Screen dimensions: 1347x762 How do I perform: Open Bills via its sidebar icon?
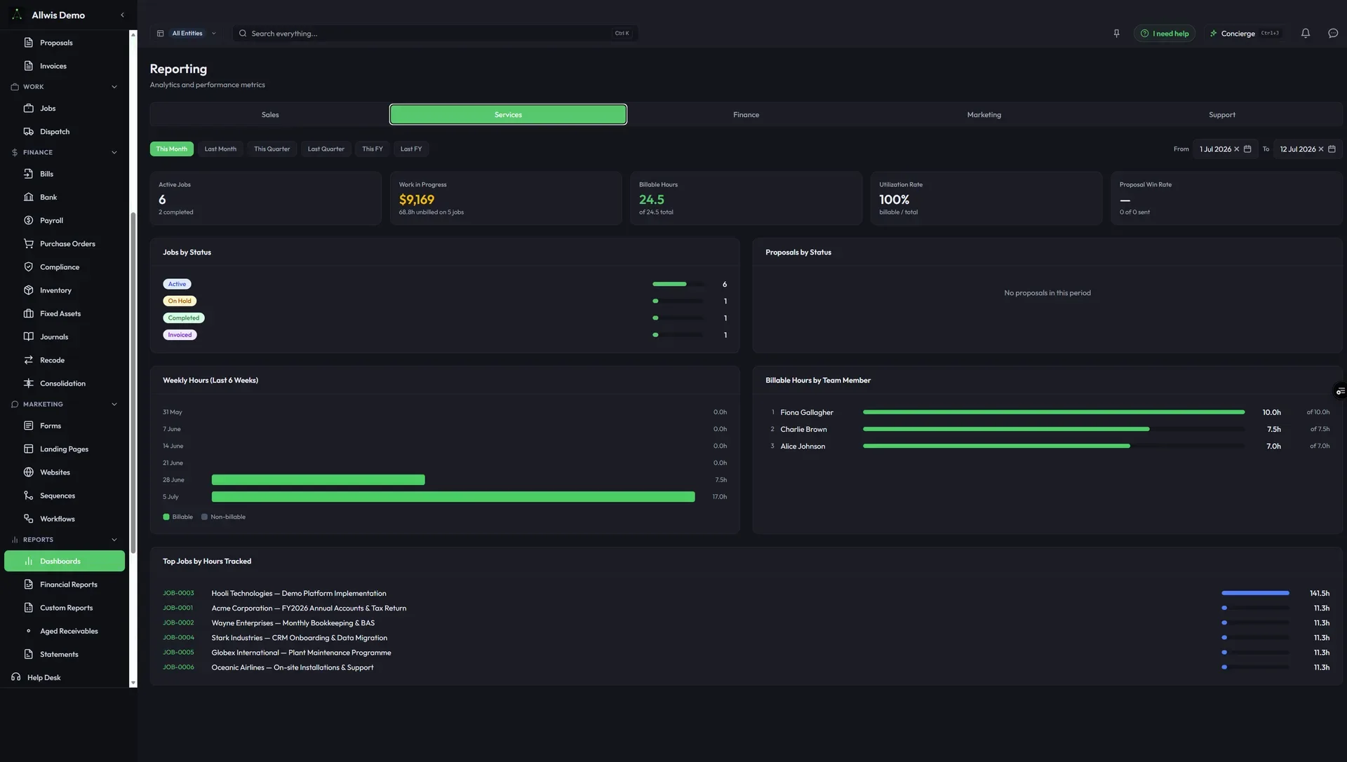[29, 174]
